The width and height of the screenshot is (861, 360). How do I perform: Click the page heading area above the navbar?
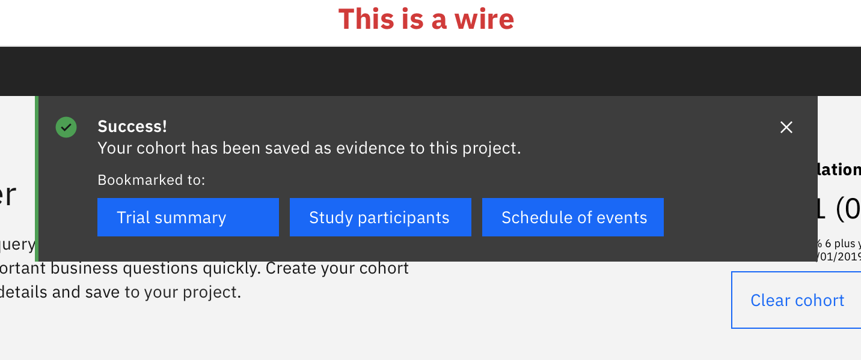click(x=427, y=19)
